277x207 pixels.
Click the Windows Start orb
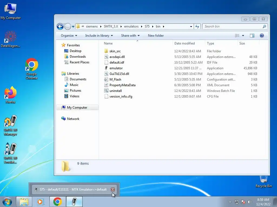click(x=7, y=202)
